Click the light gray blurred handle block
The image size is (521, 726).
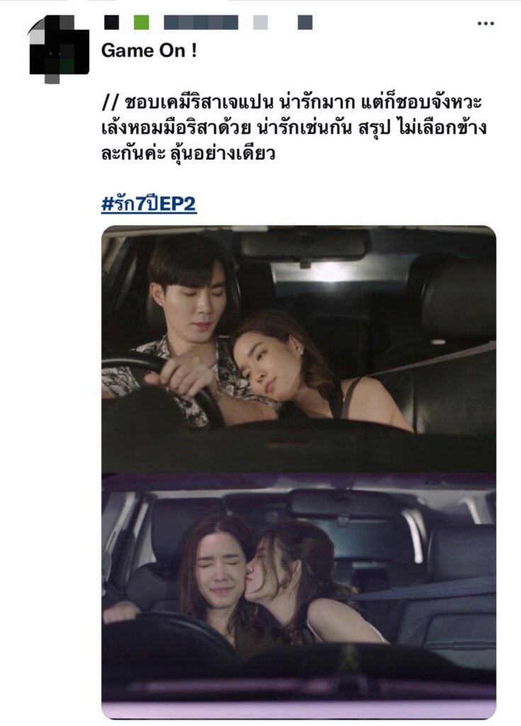(x=260, y=22)
